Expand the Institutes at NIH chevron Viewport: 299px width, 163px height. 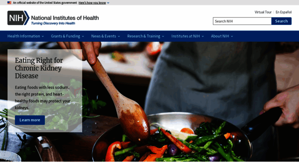[x=203, y=36]
